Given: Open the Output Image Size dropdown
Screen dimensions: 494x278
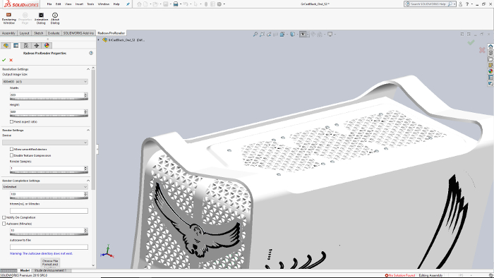Looking at the screenshot, I should pos(45,82).
